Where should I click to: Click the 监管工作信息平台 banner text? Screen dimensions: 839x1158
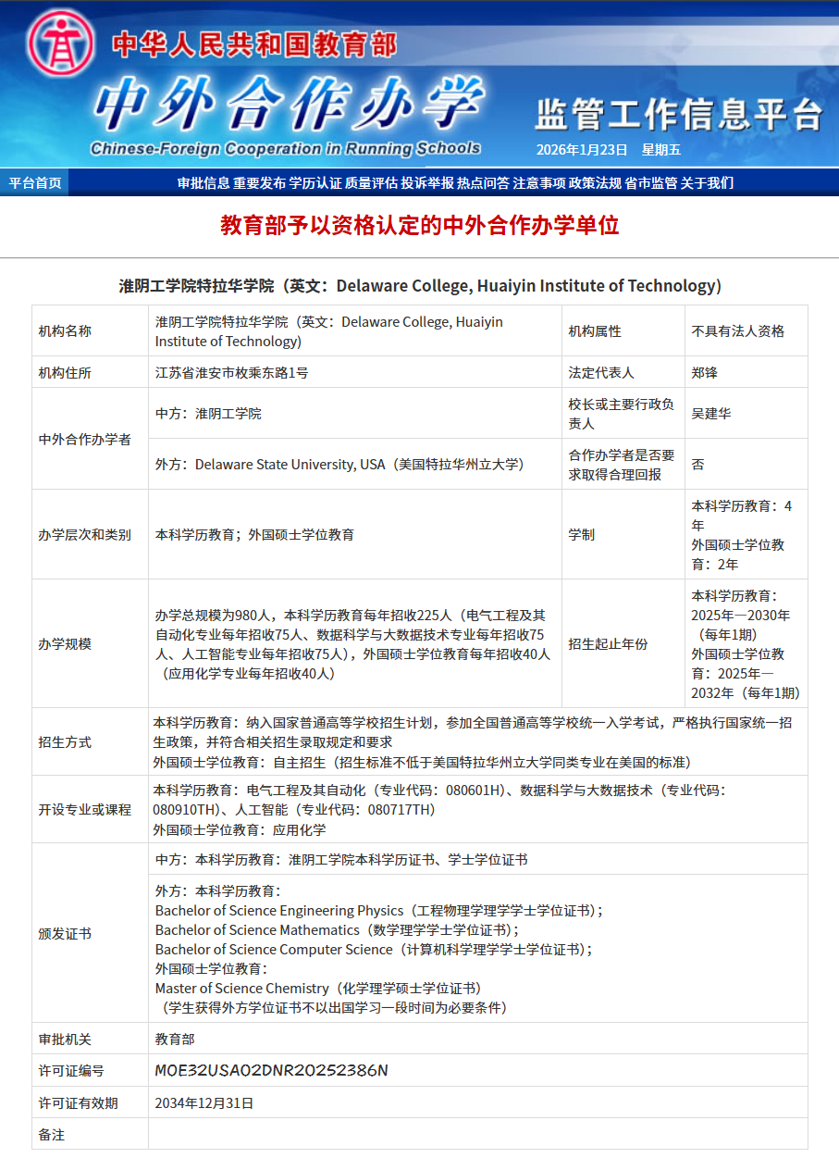click(x=679, y=115)
